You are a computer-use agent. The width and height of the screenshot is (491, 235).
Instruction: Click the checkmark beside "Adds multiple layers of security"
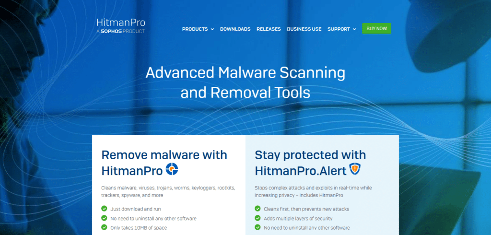coord(257,218)
